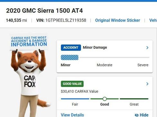Click the 2020 GMC Sierra title
Screen dimensions: 157x117
[x=44, y=11]
